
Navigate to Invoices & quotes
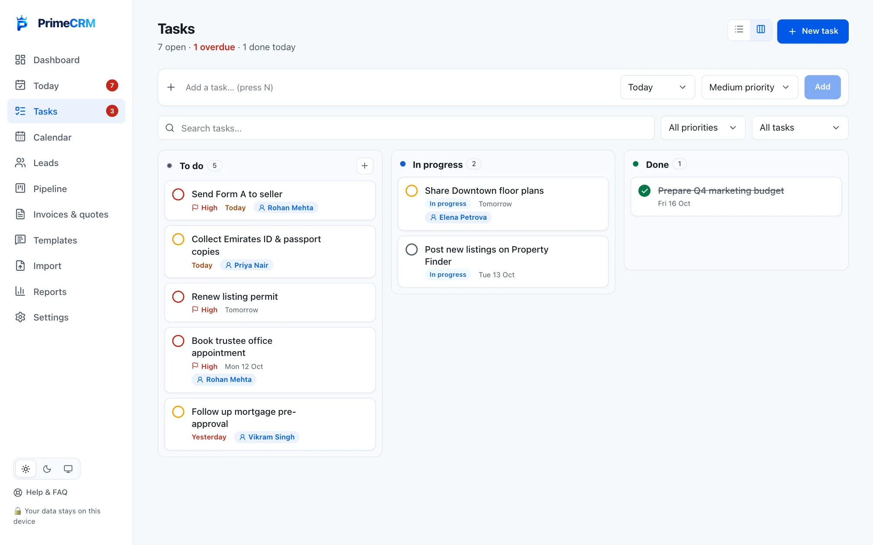tap(66, 214)
